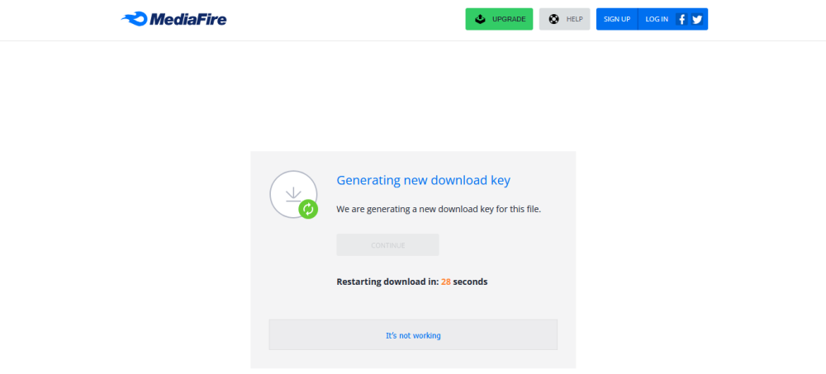Click the MediaFire wordmark text
This screenshot has height=374, width=826.
[188, 19]
